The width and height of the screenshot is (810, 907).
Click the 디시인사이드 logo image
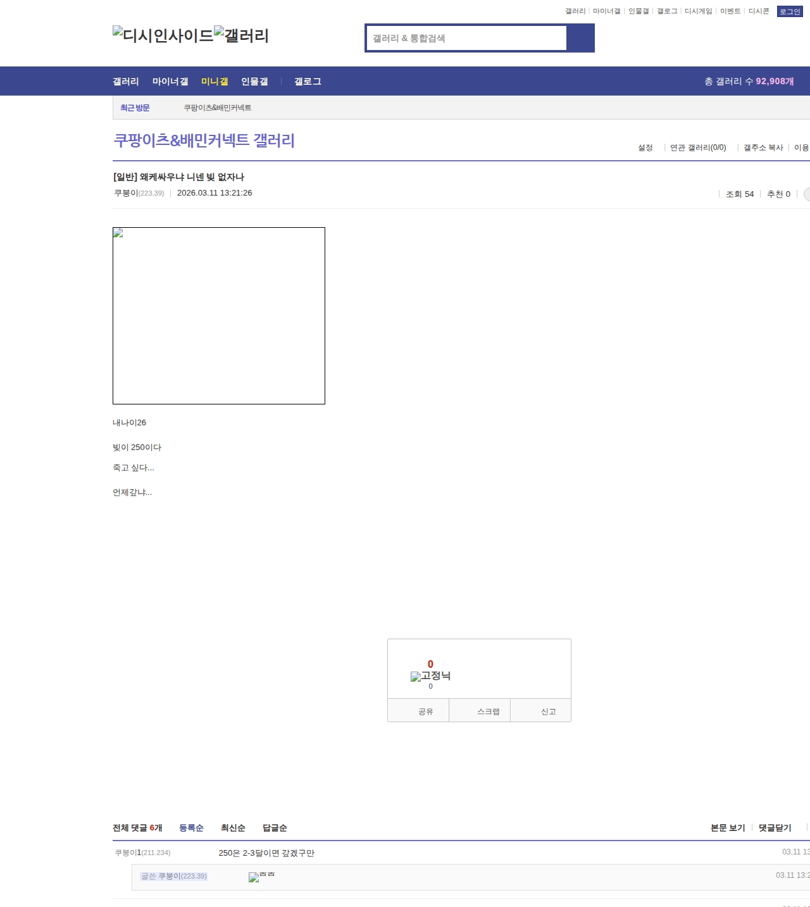click(163, 35)
